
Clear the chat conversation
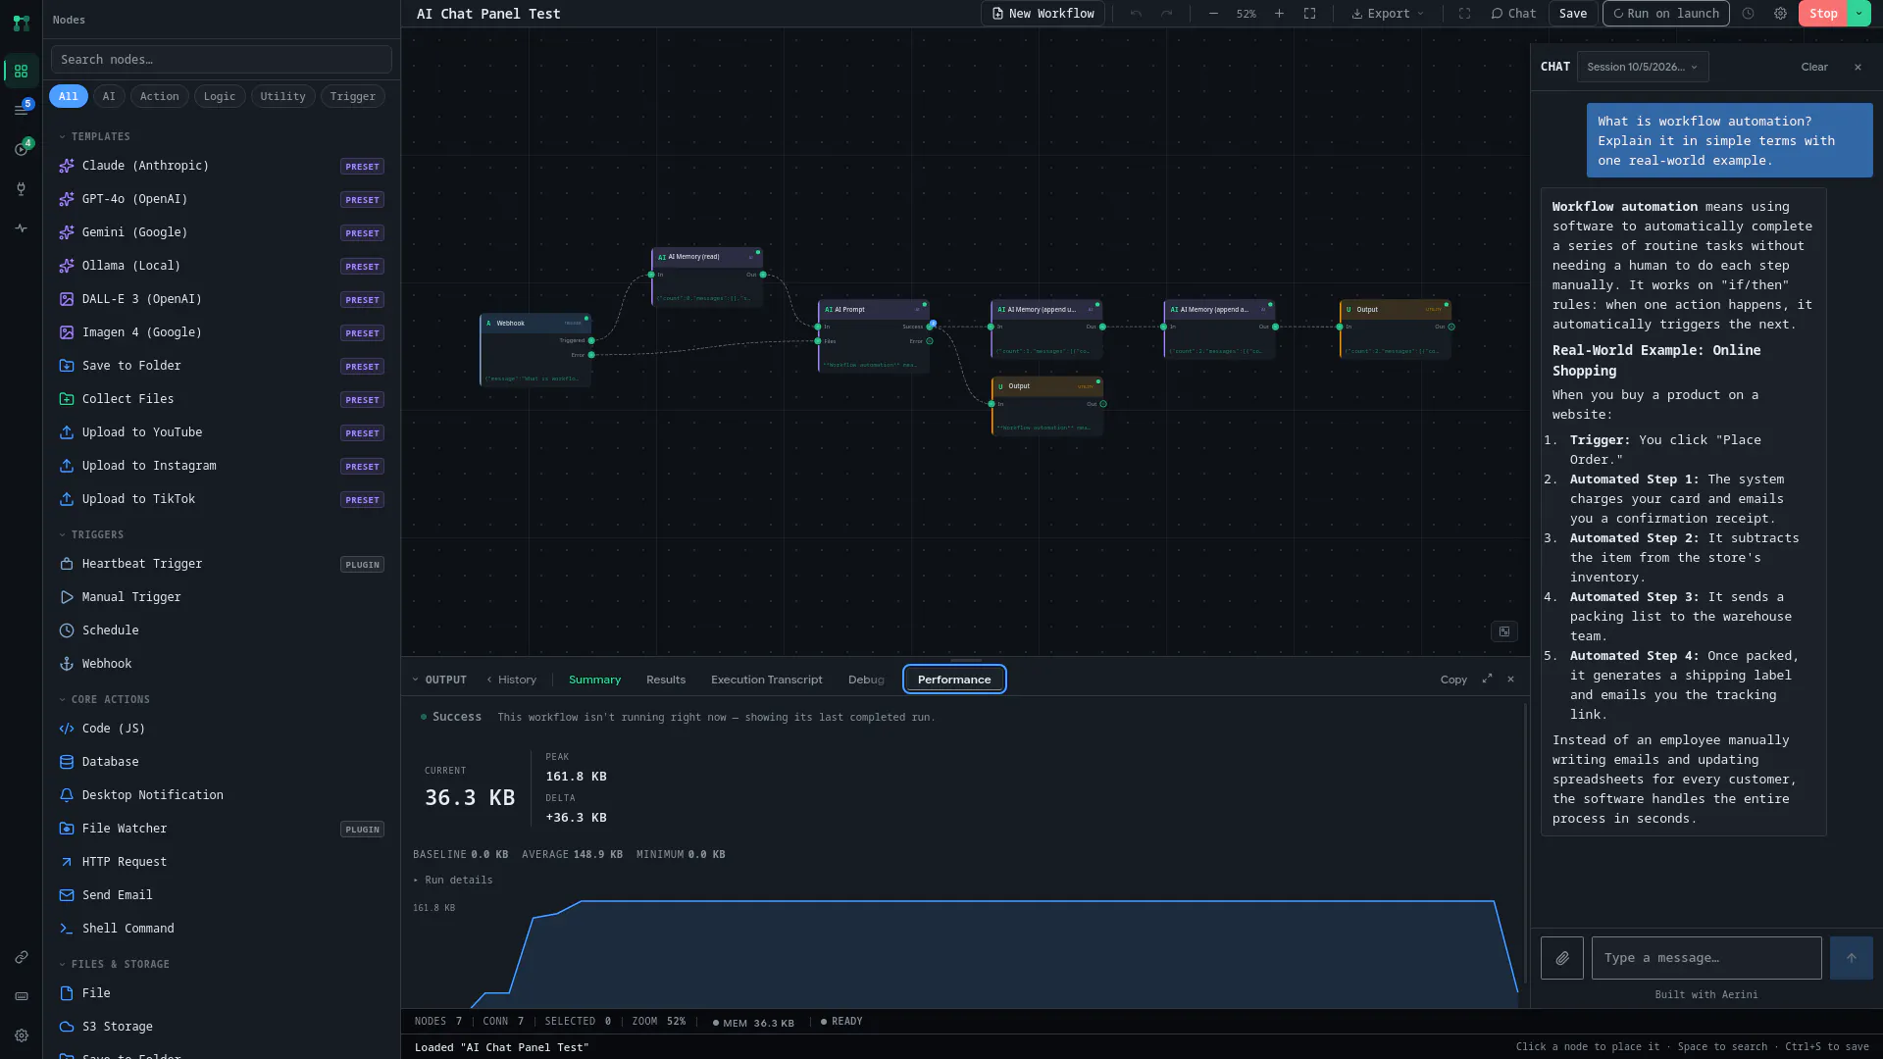1814,67
